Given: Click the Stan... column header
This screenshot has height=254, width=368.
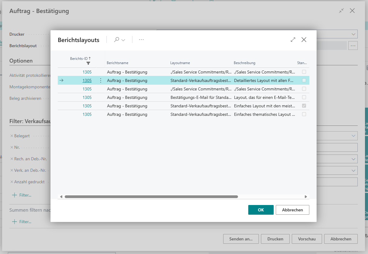Looking at the screenshot, I should [302, 63].
